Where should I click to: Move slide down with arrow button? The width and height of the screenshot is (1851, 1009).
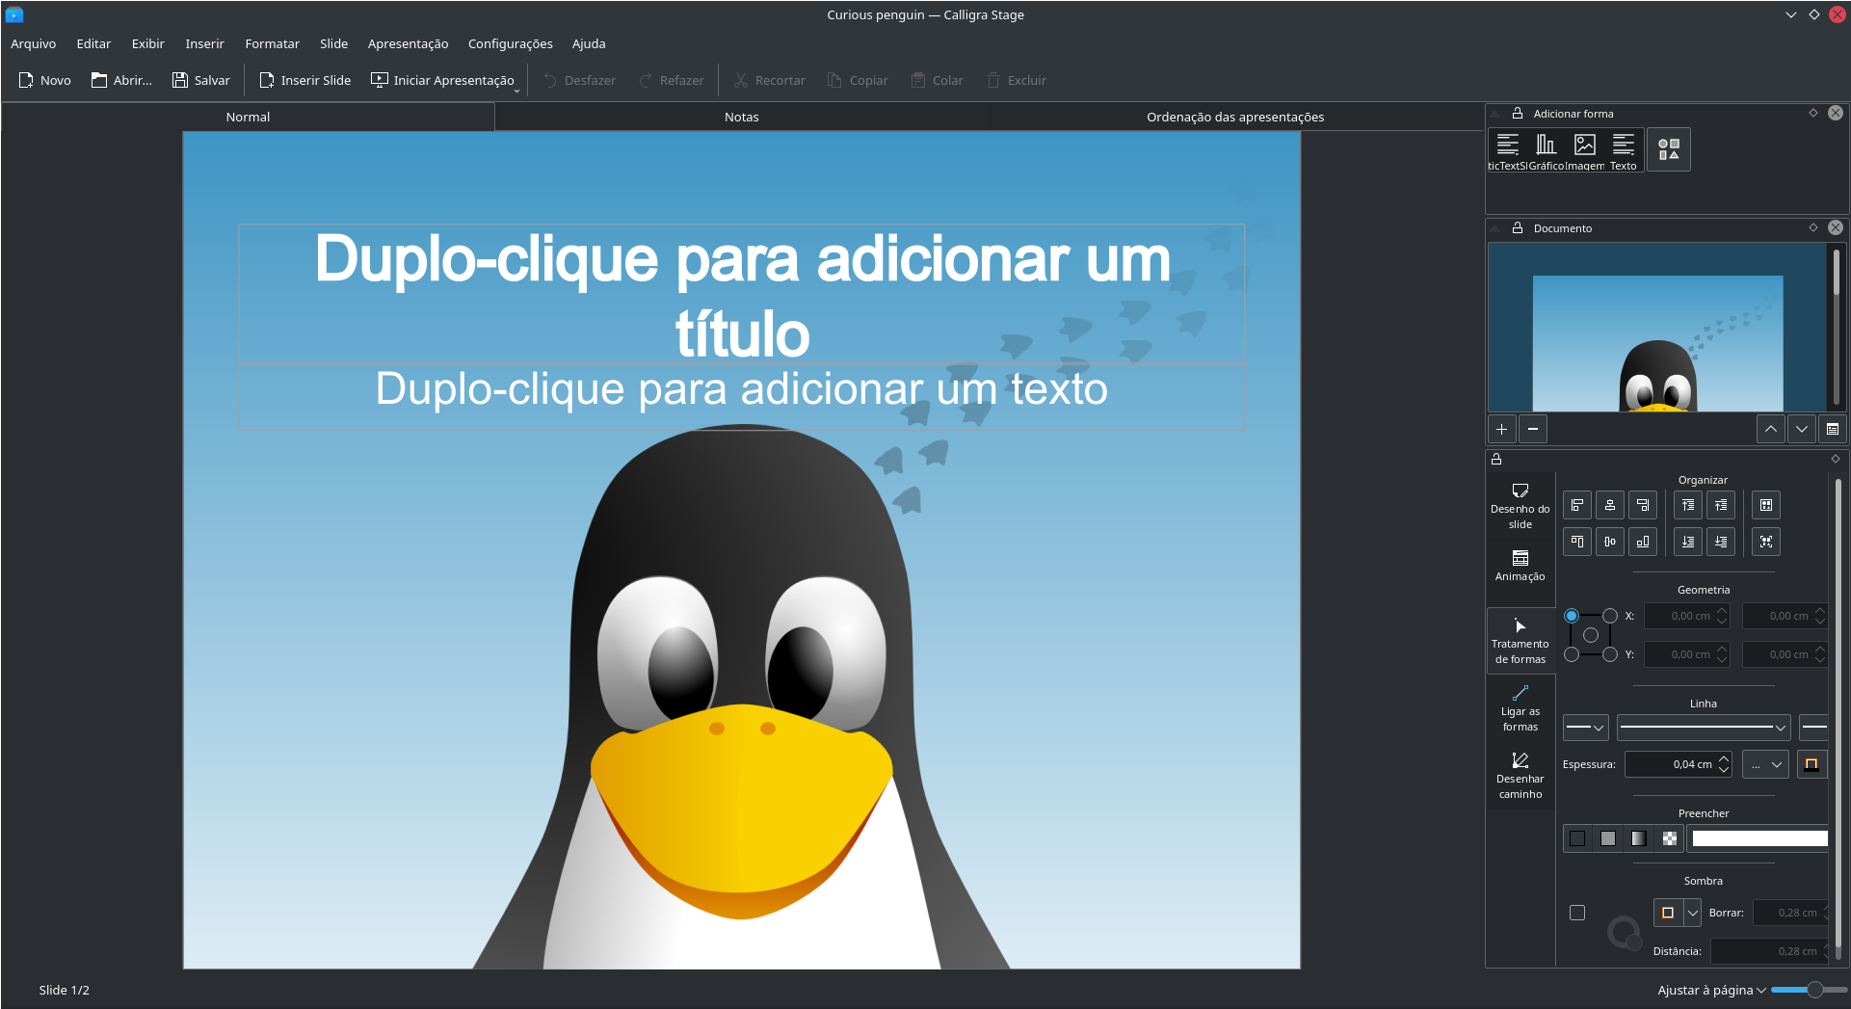(x=1801, y=429)
